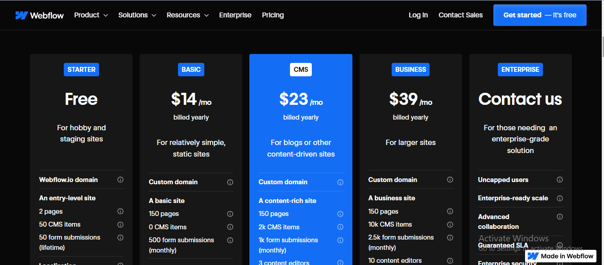Click info icon beside 50 CMS items

point(120,224)
